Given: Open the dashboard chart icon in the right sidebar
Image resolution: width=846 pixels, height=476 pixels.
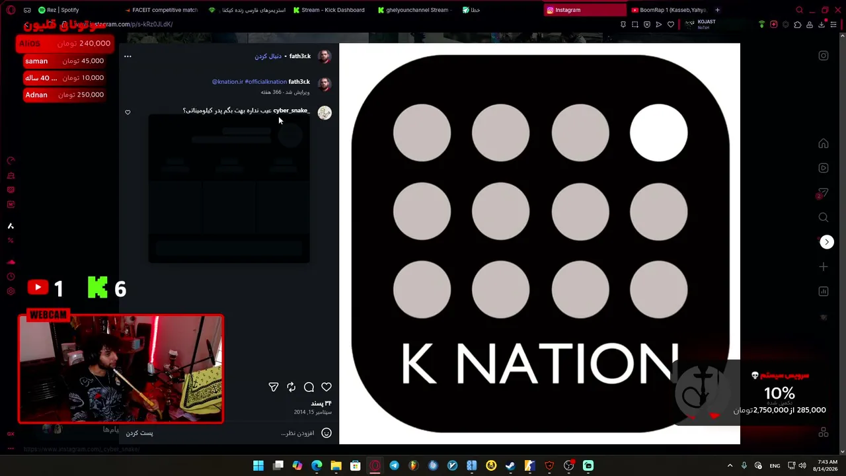Looking at the screenshot, I should (x=824, y=292).
